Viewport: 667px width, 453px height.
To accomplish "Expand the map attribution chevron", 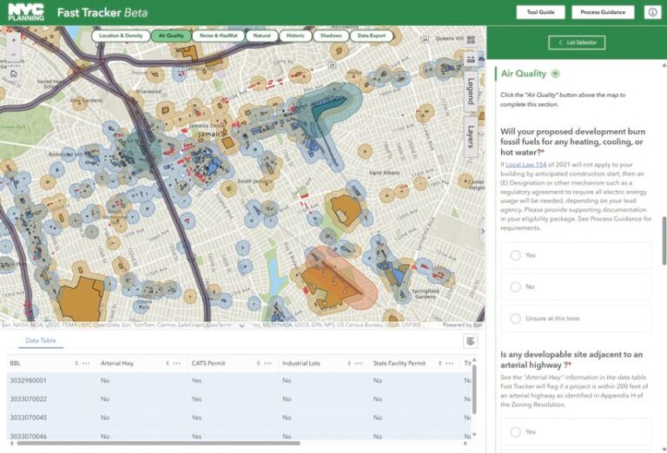I will pyautogui.click(x=241, y=325).
